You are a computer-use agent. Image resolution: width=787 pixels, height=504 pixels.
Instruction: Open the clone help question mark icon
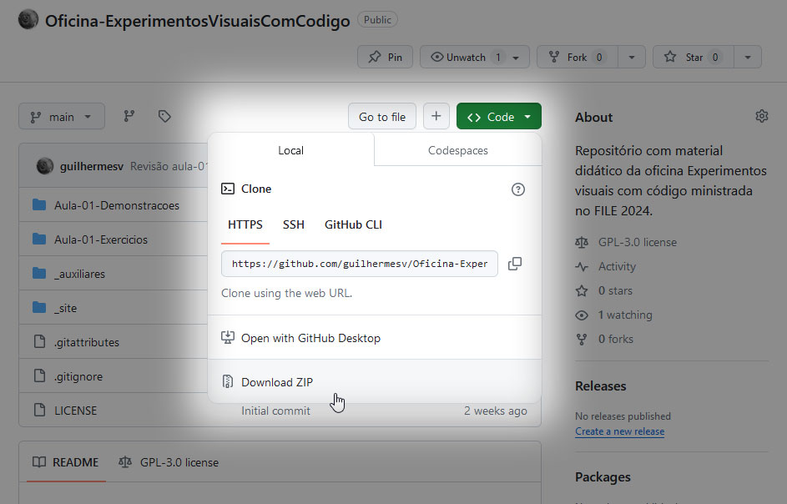pyautogui.click(x=518, y=189)
